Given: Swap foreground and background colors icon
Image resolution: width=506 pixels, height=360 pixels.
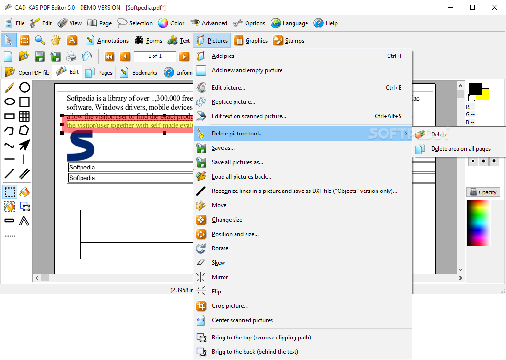Looking at the screenshot, I should (x=471, y=98).
